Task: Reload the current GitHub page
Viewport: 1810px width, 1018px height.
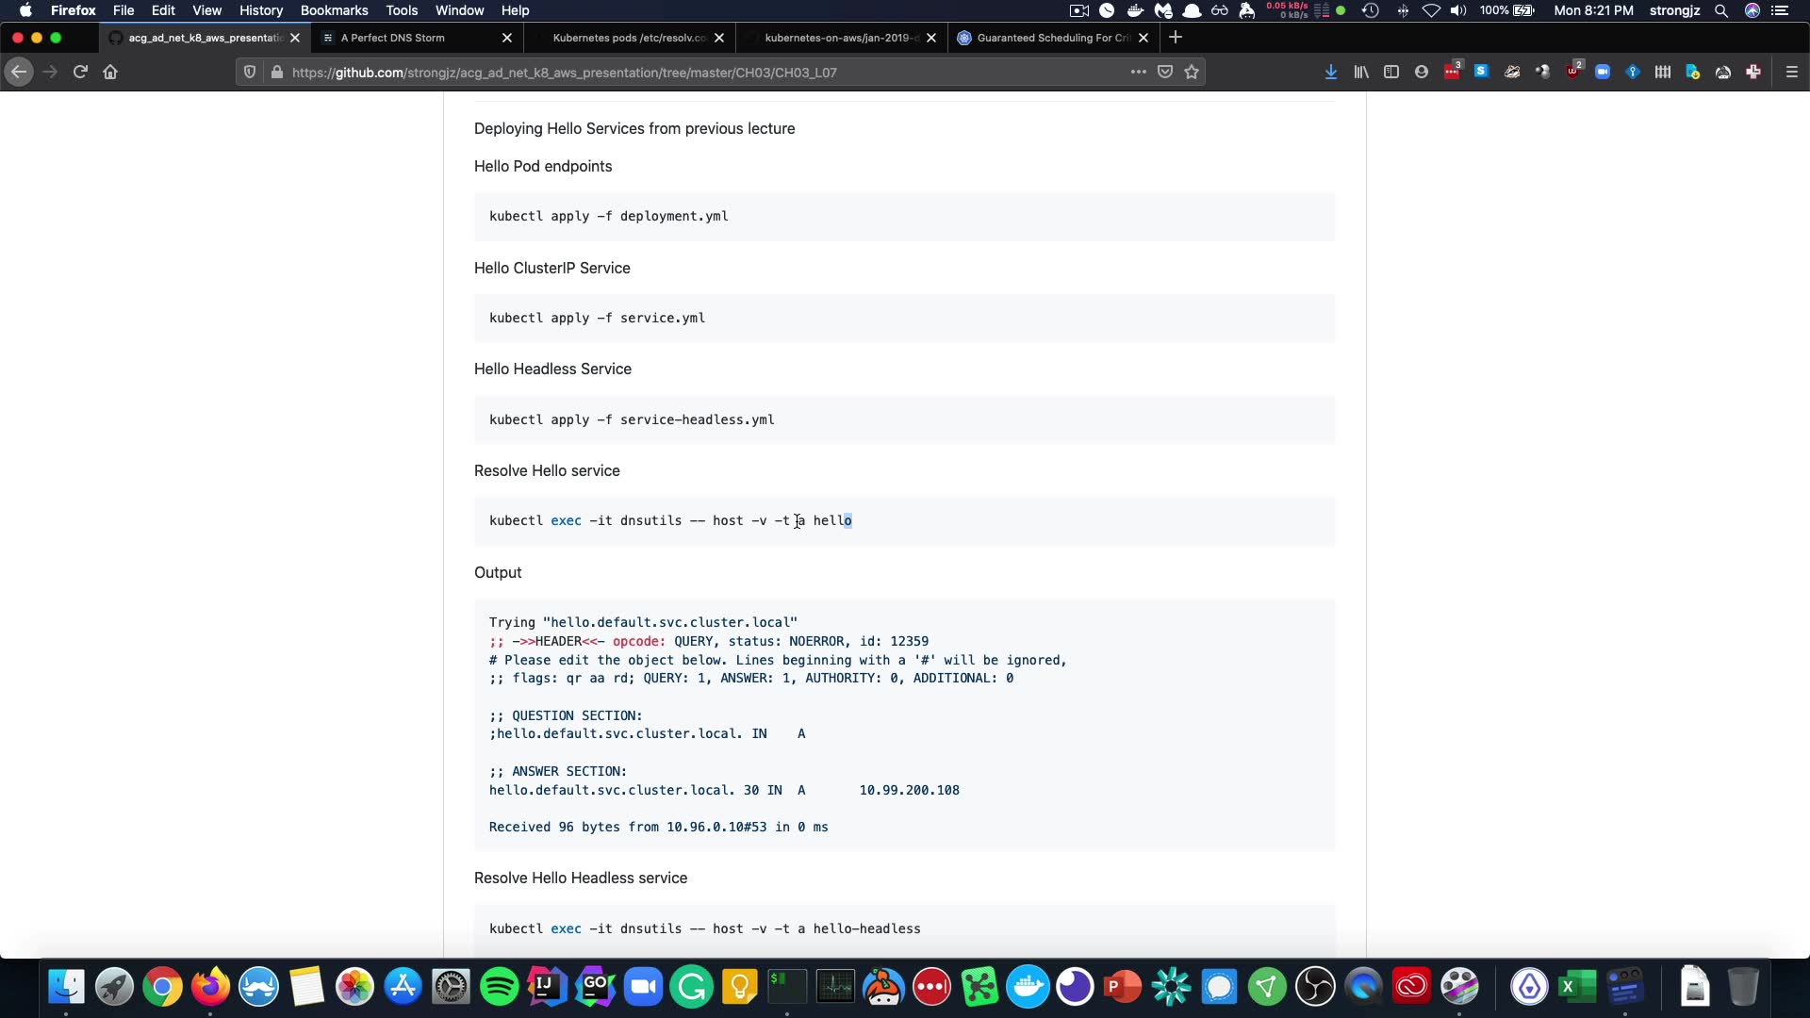Action: point(80,73)
